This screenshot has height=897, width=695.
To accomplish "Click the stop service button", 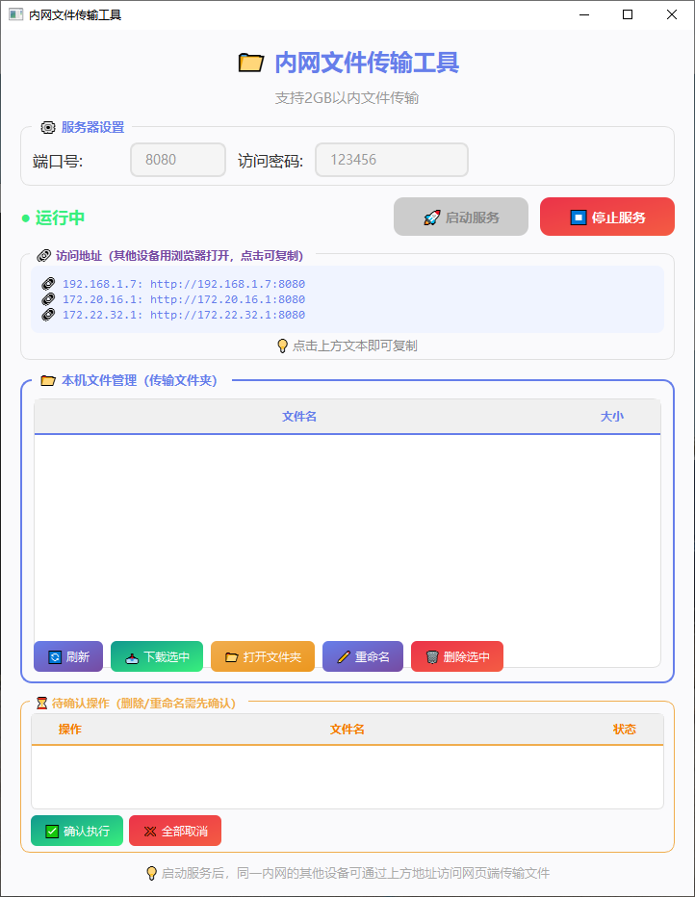I will [606, 217].
